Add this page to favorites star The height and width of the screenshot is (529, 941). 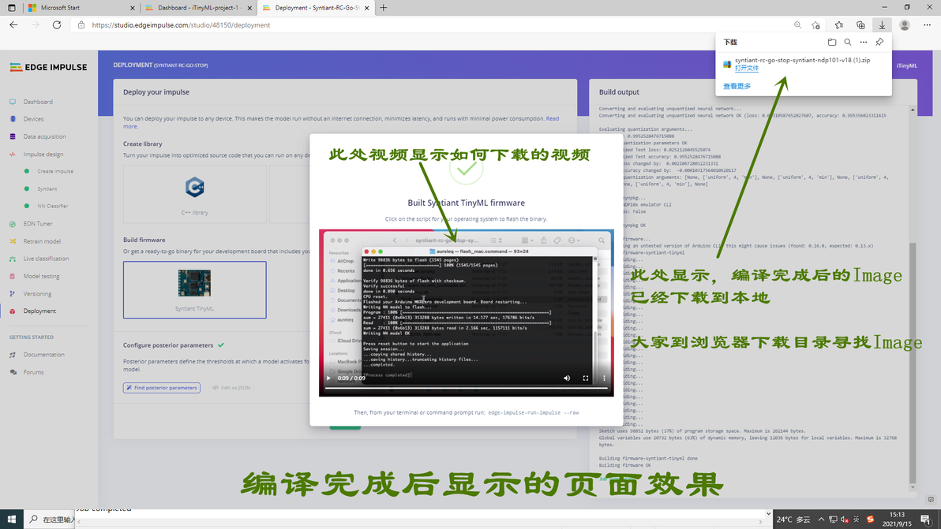[x=815, y=25]
